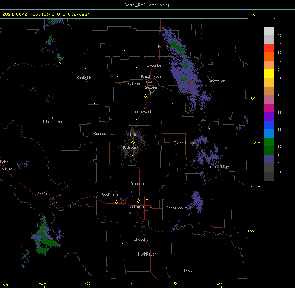Image resolution: width=295 pixels, height=288 pixels.
Task: Click the km label at bottom left
Action: coord(5,284)
